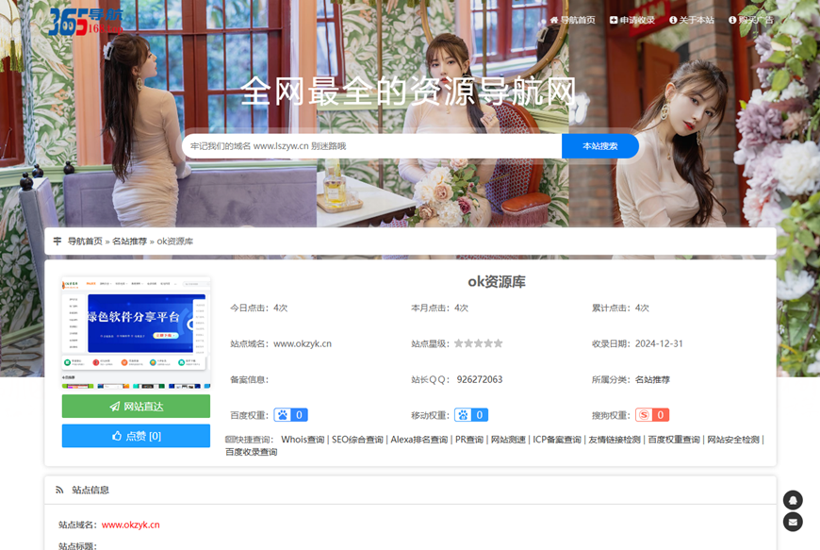The width and height of the screenshot is (820, 550).
Task: Focus the site search input field
Action: click(x=371, y=146)
